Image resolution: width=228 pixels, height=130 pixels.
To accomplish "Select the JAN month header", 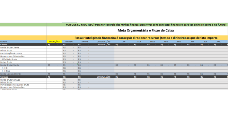I will click(x=123, y=42).
